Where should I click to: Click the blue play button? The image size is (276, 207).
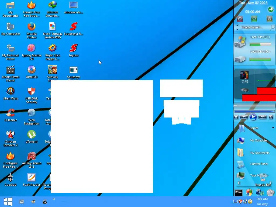[253, 117]
